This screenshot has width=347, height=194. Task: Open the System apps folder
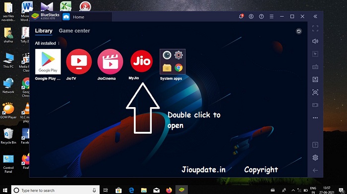tap(173, 62)
